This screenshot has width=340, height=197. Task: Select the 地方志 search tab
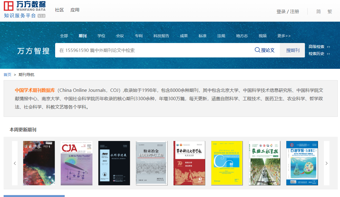242,36
